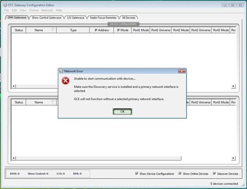Screen dimensions: 247x189
Task: Click upper table scroll left arrow
Action: tap(13, 86)
